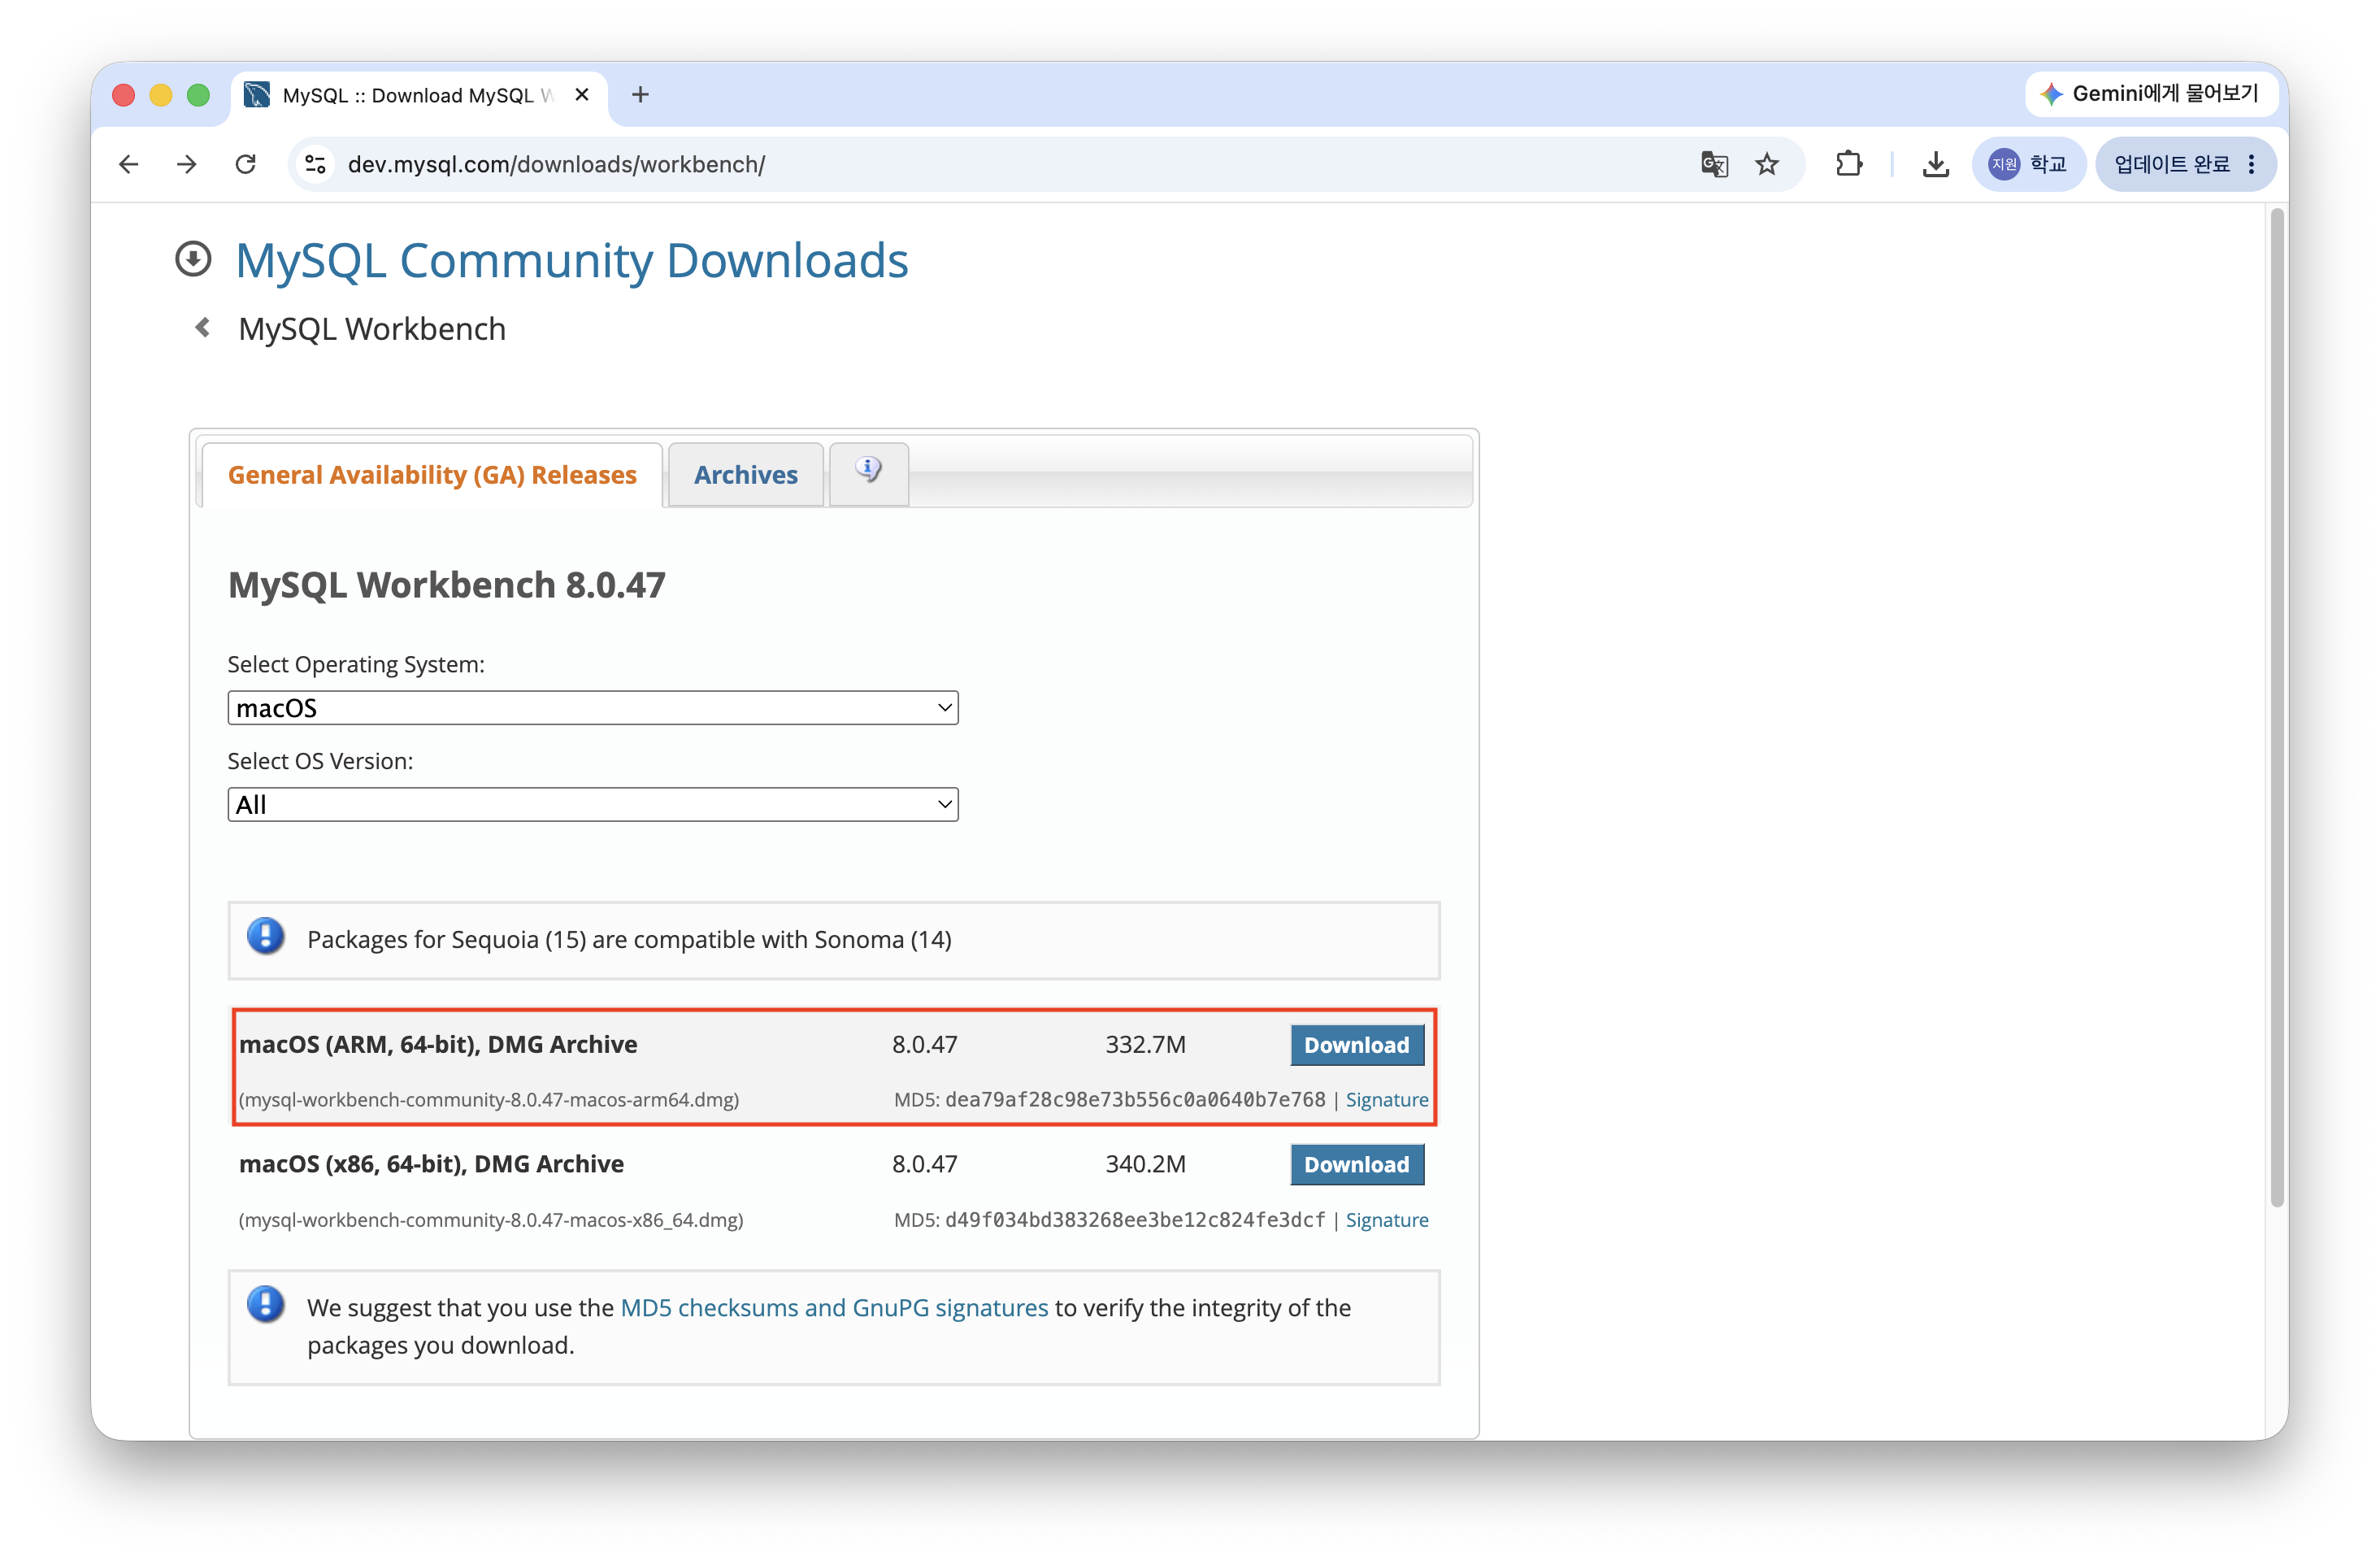Click the ARM file size 332.7M

coord(1145,1045)
